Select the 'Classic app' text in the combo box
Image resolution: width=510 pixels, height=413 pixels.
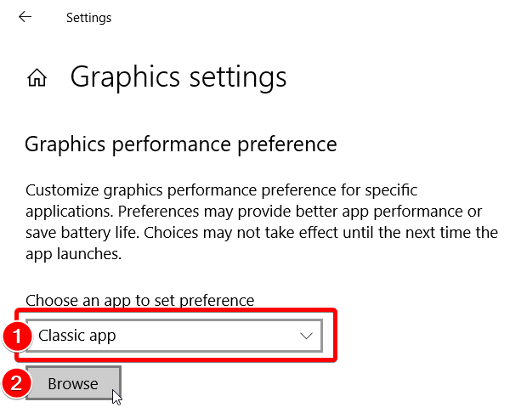tap(77, 336)
